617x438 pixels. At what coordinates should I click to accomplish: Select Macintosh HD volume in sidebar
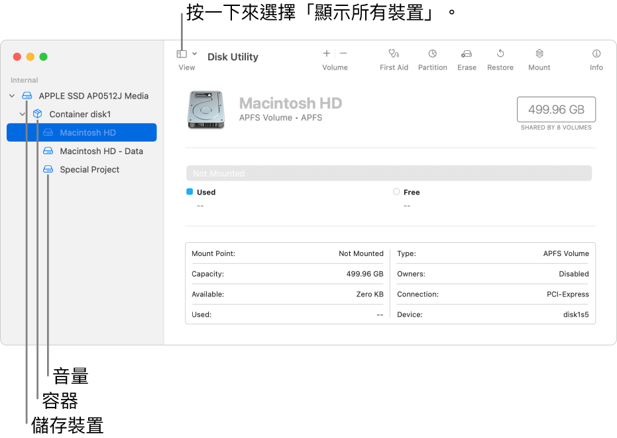click(82, 132)
